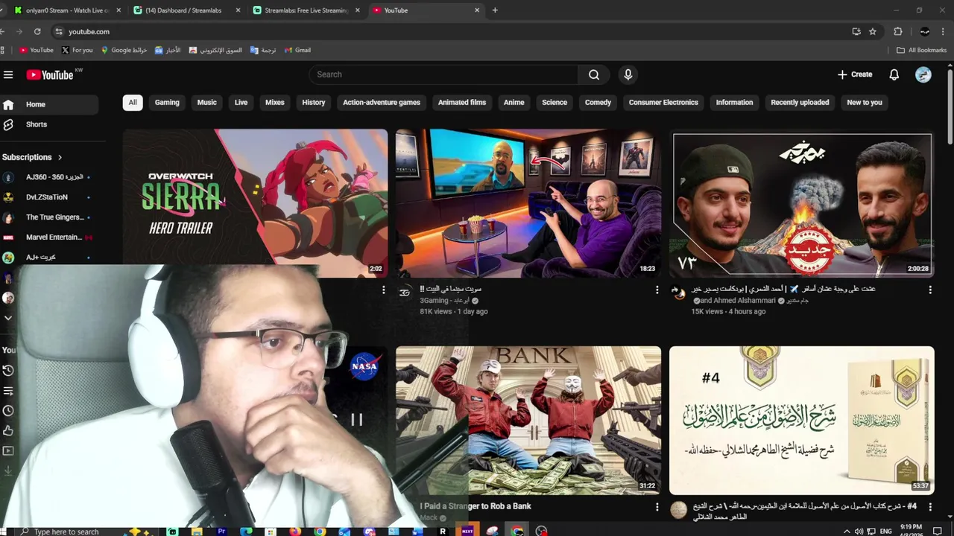The image size is (954, 536).
Task: Open the YouTube hamburger guide menu
Action: click(x=8, y=74)
